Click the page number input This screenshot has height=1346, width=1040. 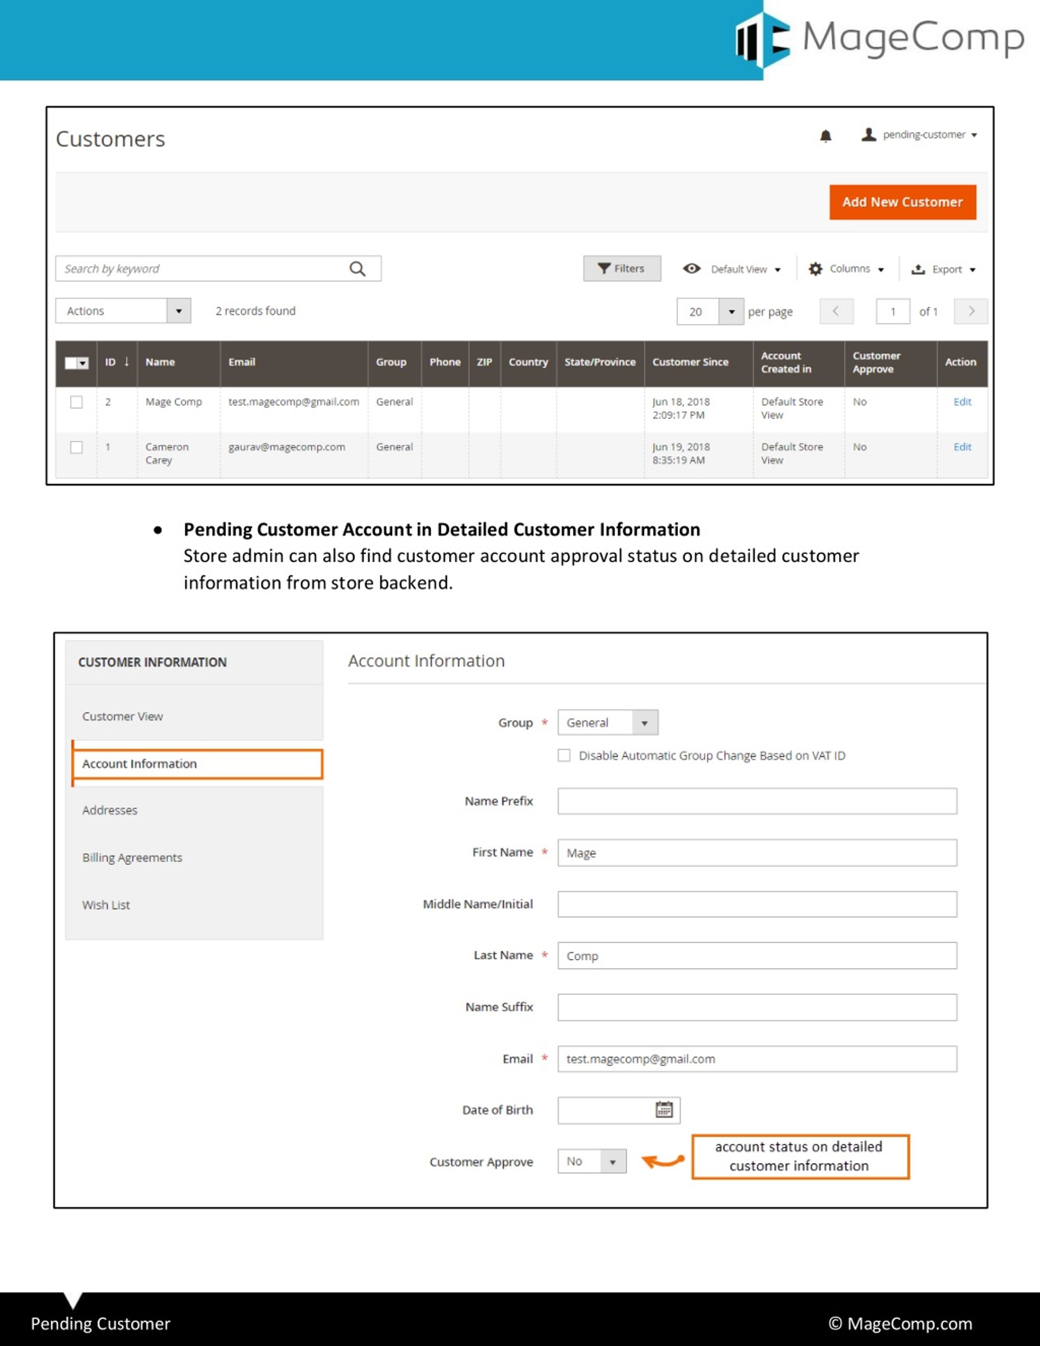(893, 312)
